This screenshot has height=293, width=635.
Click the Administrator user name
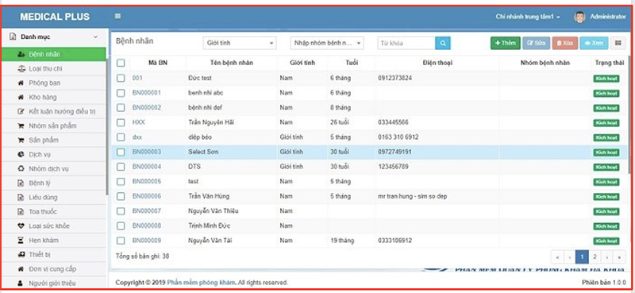tap(608, 17)
